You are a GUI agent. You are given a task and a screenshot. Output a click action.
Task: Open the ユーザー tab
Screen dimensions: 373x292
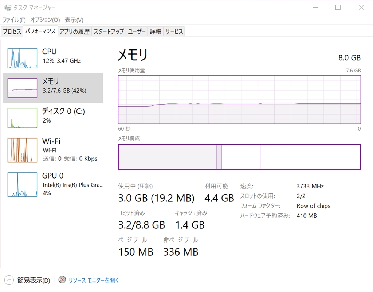[x=137, y=32]
